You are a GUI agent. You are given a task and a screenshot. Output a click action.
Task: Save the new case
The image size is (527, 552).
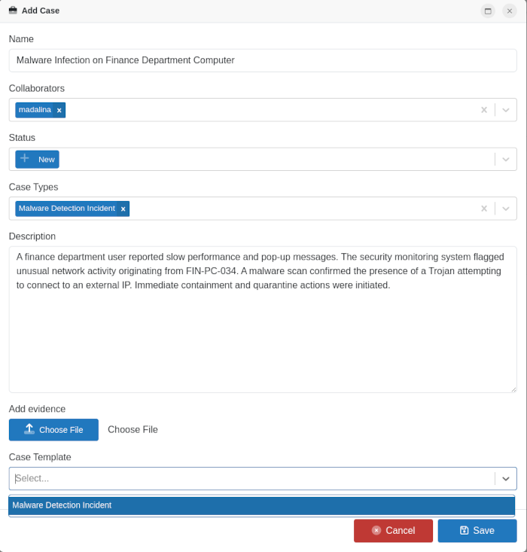(x=477, y=530)
